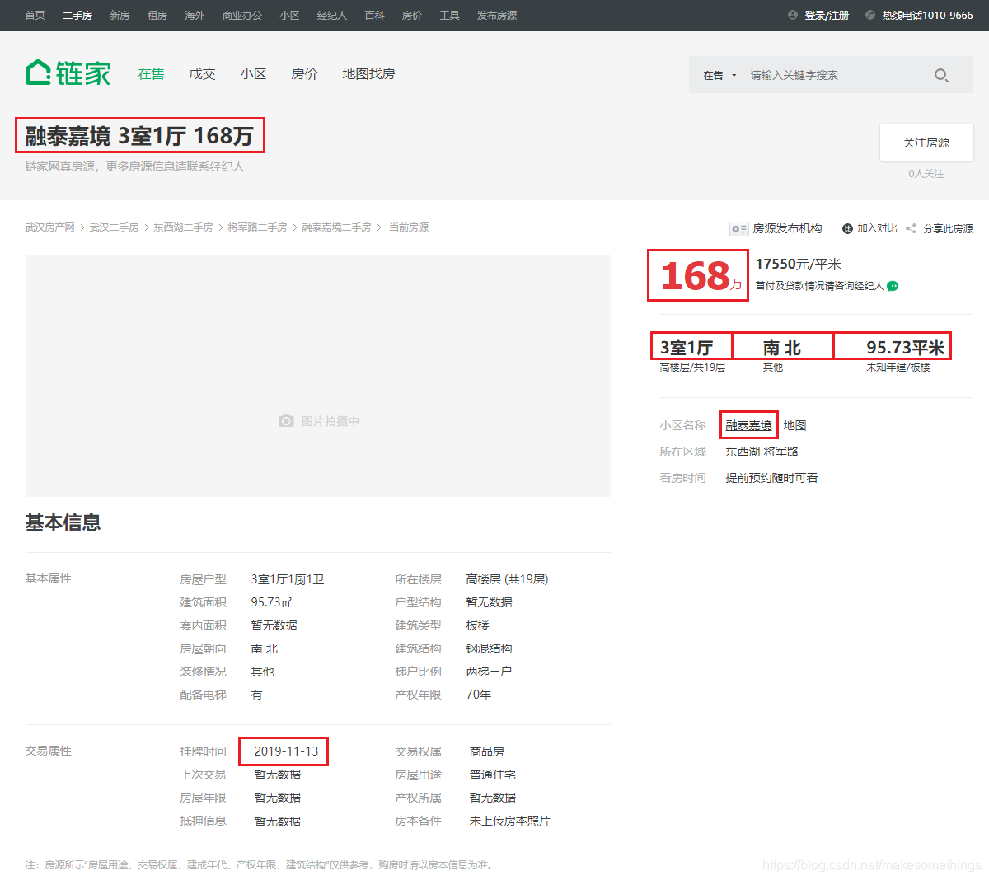989x880 pixels.
Task: Click 提前预约随时可看 viewing time text
Action: [x=771, y=478]
